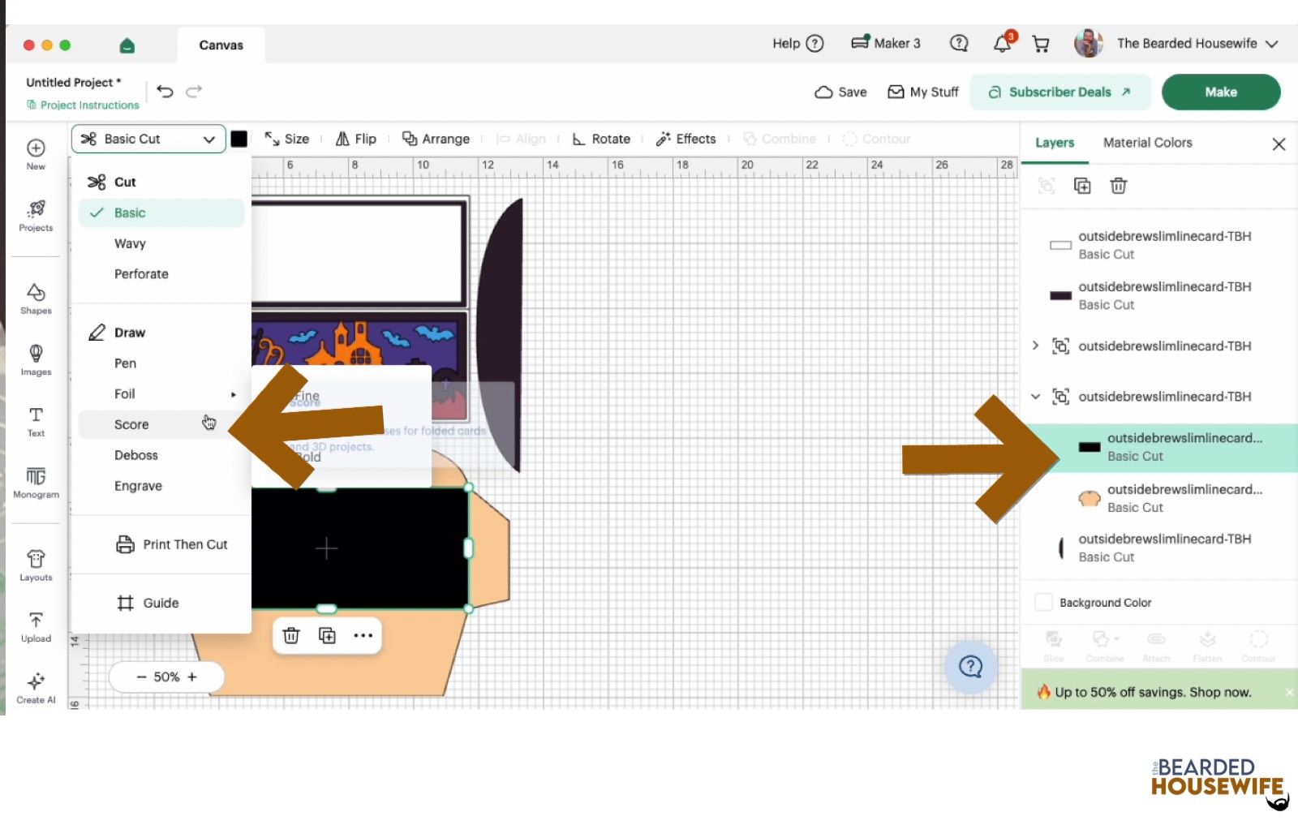Toggle the Background Color checkbox
Screen dimensions: 1298x825
click(1043, 602)
